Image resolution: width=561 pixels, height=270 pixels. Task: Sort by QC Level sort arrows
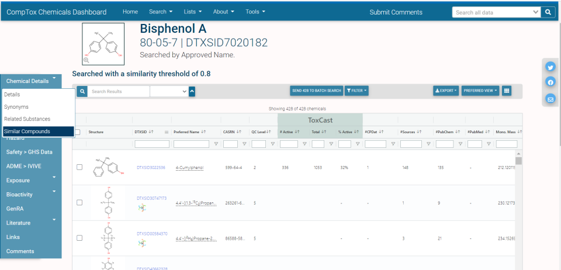coord(269,132)
